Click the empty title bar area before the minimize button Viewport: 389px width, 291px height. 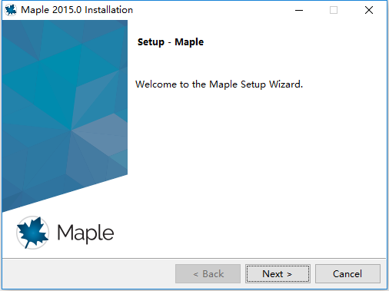(213, 10)
